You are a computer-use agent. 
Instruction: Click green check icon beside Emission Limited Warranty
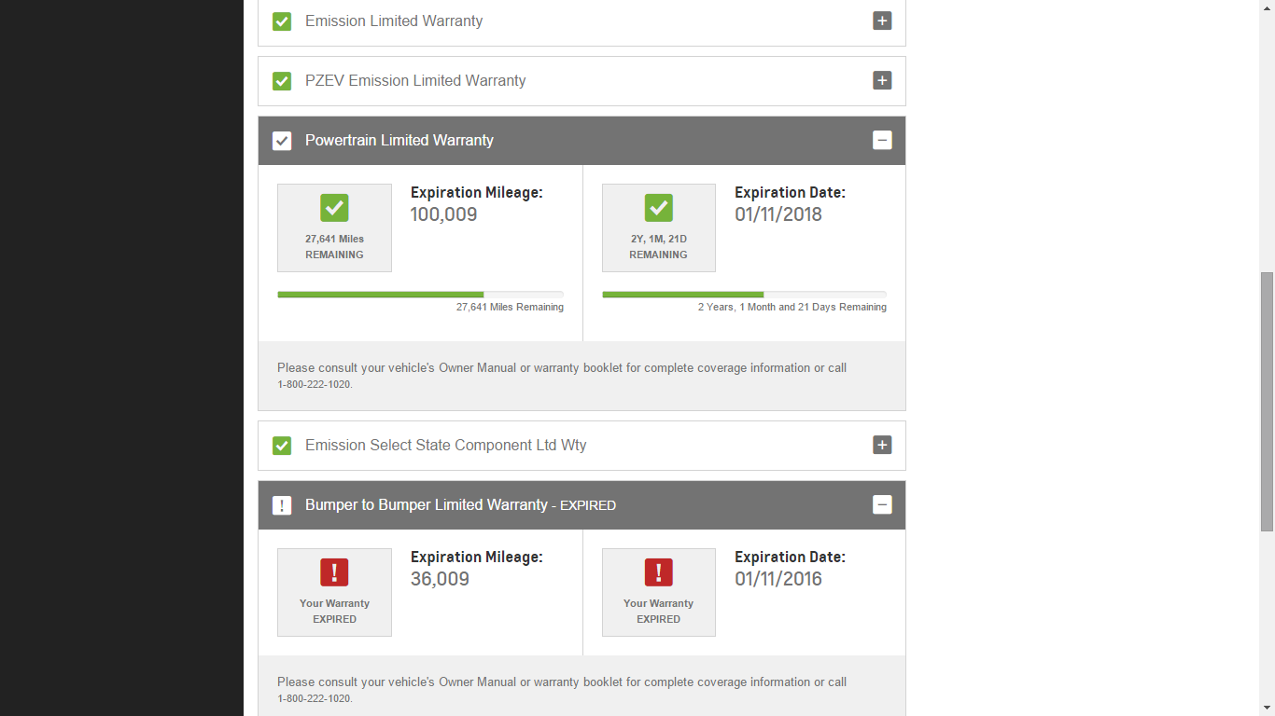pos(282,21)
